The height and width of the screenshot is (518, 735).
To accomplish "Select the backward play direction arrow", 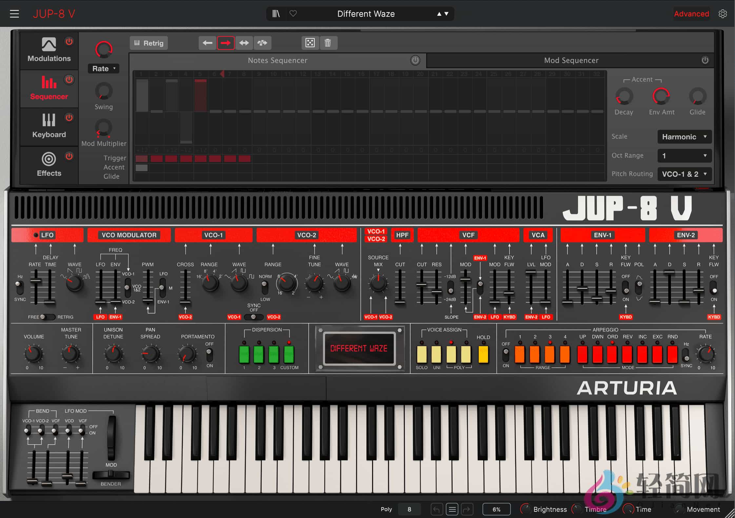I will point(208,43).
